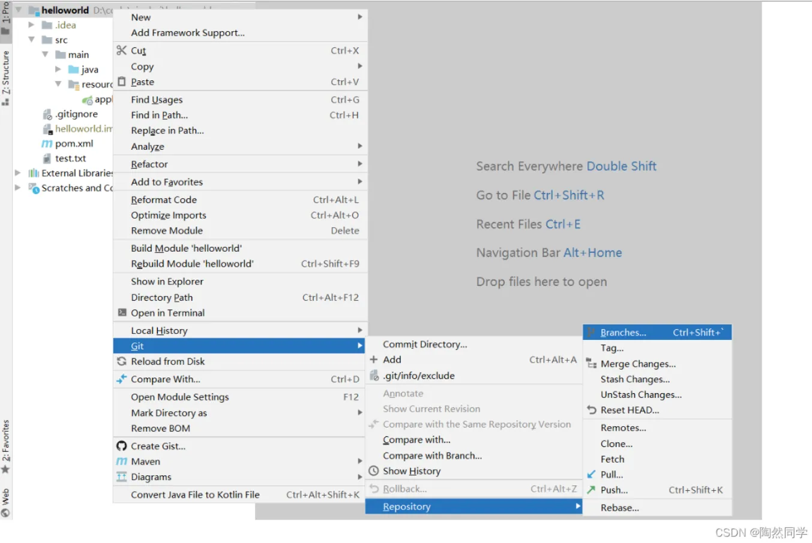
Task: Click the file icon beside .git/info/exclude
Action: pos(374,375)
